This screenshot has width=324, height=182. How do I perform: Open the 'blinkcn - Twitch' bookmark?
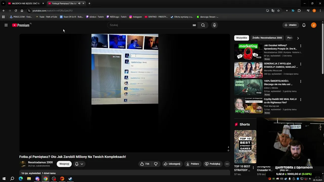pos(95,17)
